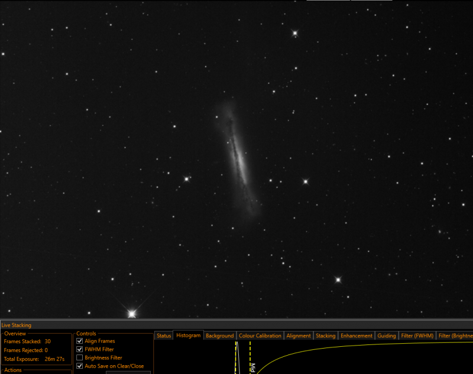Uncheck Auto Save on Clear/Close
The image size is (473, 374).
click(x=80, y=366)
